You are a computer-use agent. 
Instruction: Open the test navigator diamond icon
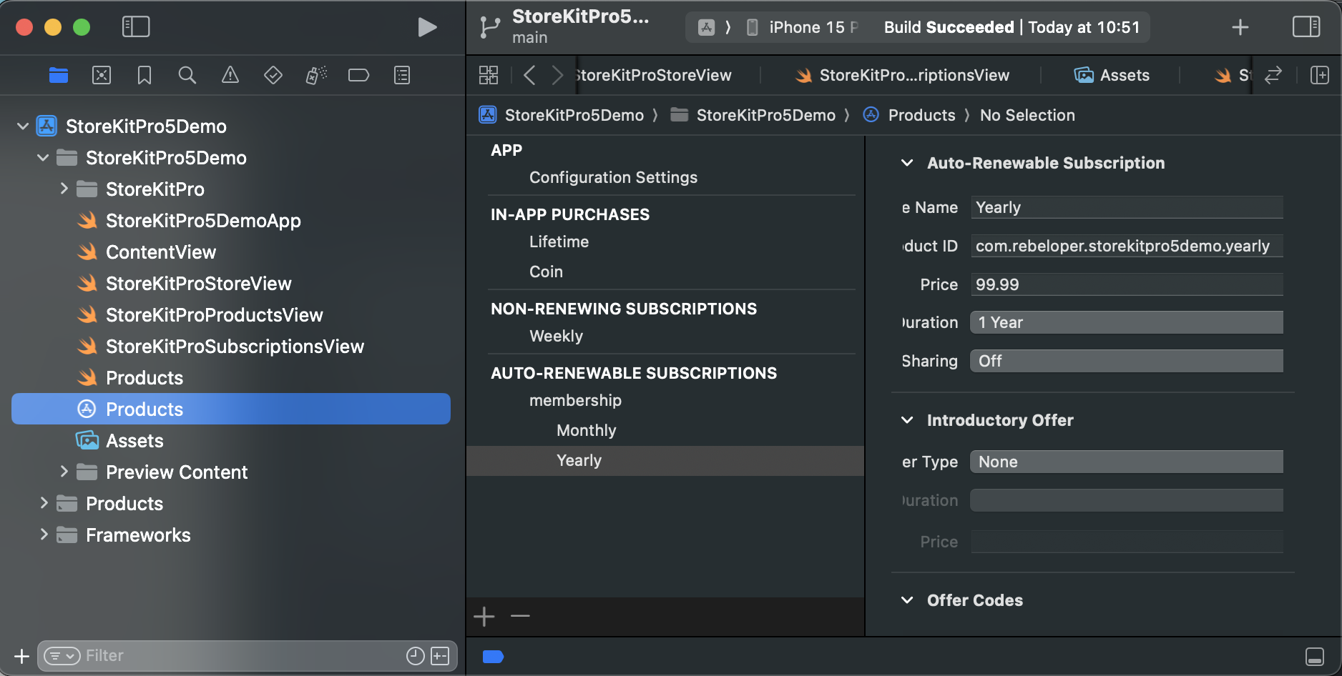[x=273, y=75]
